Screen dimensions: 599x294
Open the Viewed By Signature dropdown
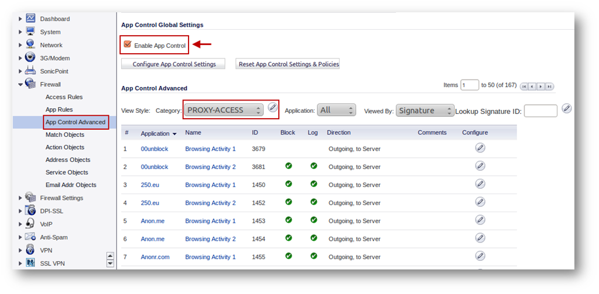[425, 110]
